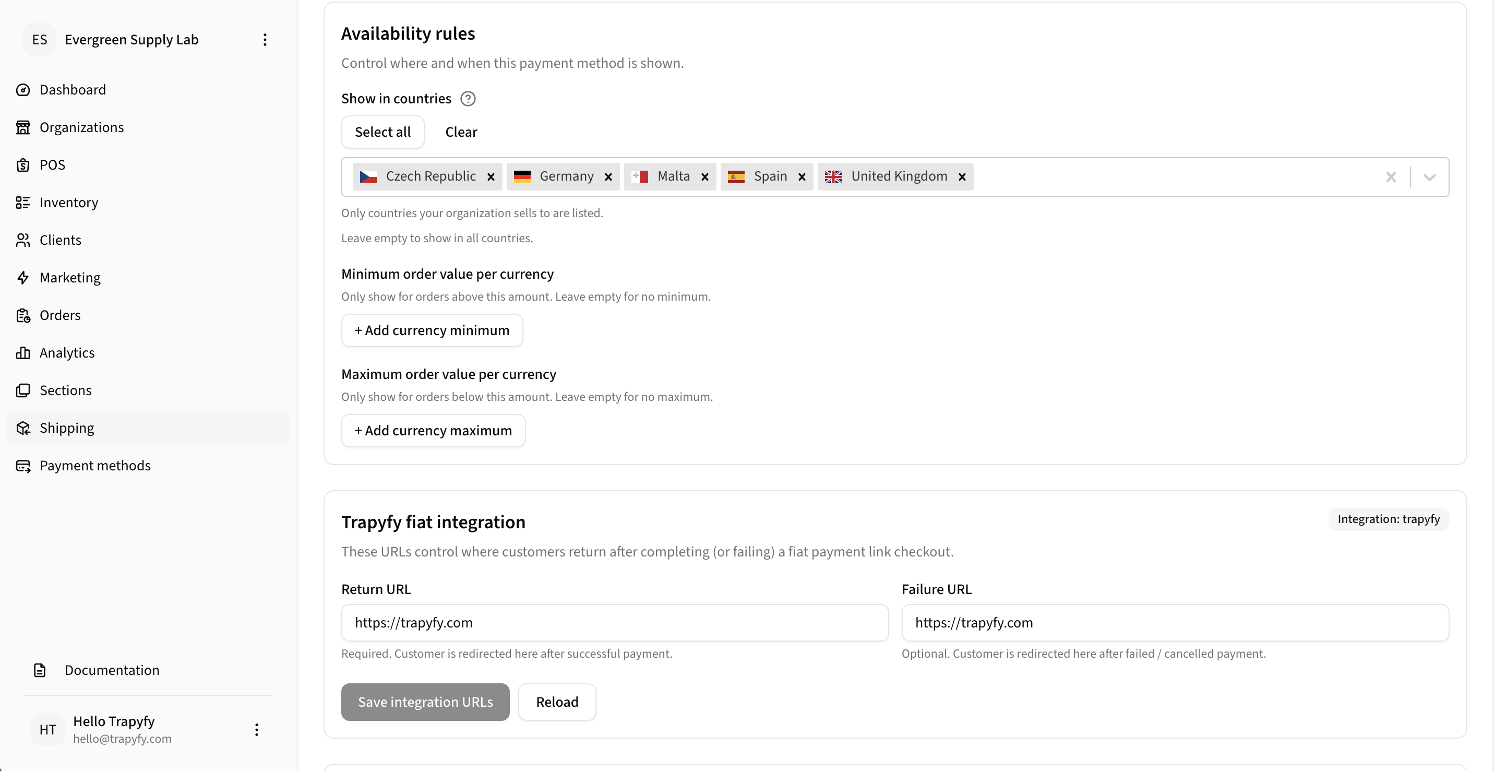Click the Maximum order value per currency label
The image size is (1495, 771).
point(449,374)
